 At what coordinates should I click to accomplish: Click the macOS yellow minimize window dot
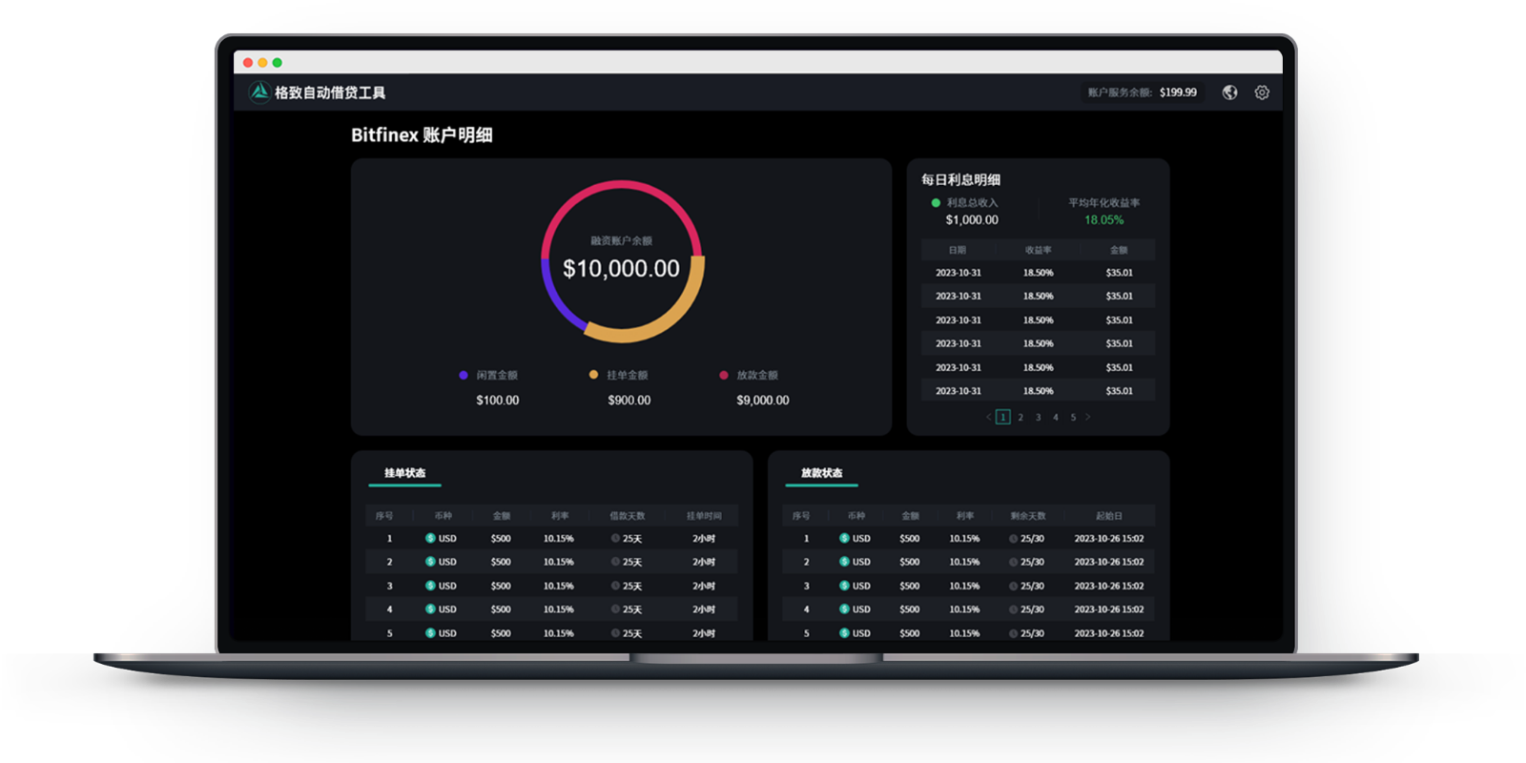(262, 63)
